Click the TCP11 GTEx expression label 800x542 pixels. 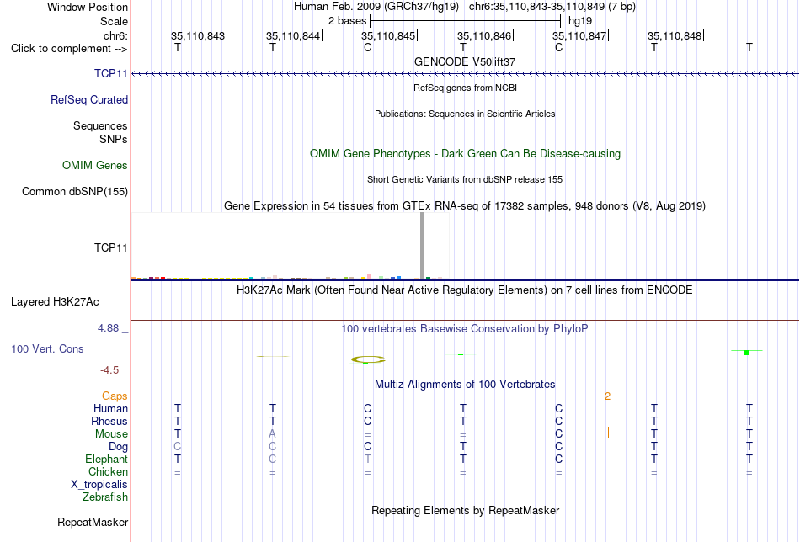(110, 247)
